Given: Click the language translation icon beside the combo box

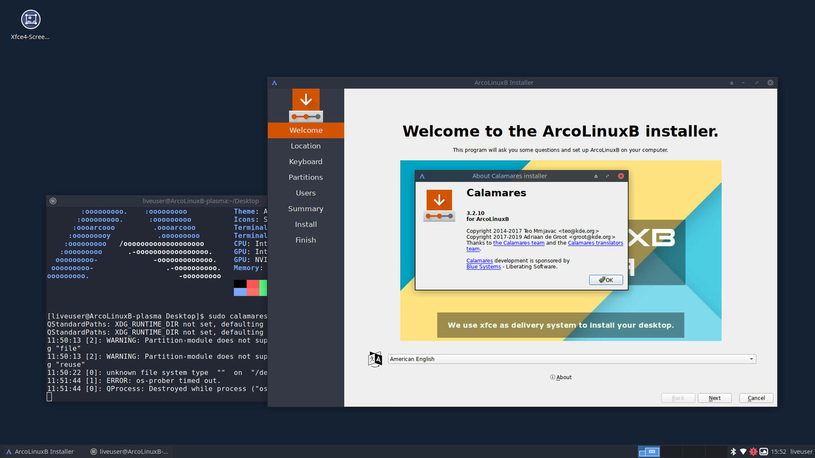Looking at the screenshot, I should tap(375, 359).
